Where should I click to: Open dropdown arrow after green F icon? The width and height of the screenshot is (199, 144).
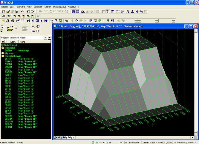[104, 21]
